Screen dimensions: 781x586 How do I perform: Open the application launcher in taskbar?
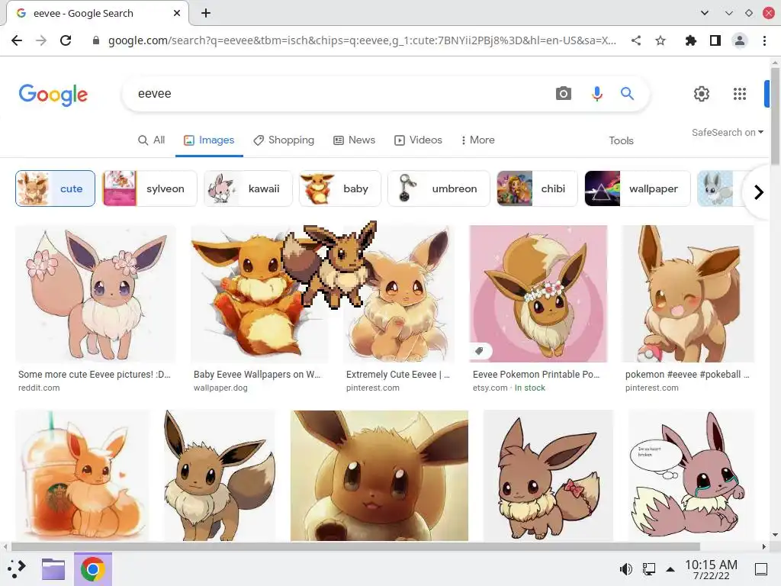click(x=17, y=568)
